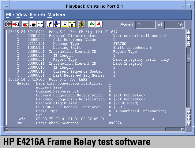Select the hex display icon (0x0A/0xF1)
The height and width of the screenshot is (148, 195).
coord(40,24)
